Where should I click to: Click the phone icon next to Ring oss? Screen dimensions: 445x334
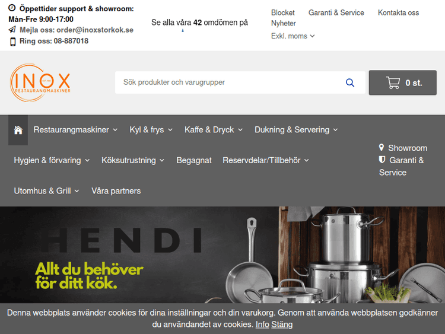13,42
